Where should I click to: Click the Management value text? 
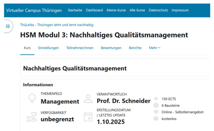coord(60,102)
